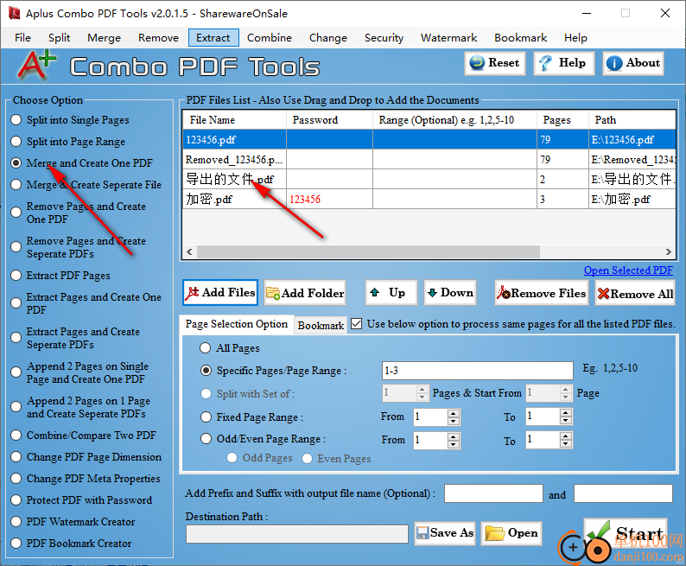686x566 pixels.
Task: Decrease Fixed Page Range To value
Action: pos(566,421)
